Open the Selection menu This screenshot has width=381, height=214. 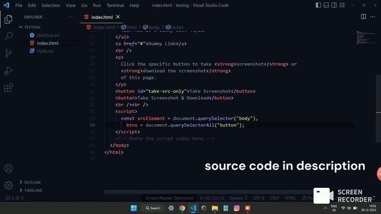(x=51, y=5)
